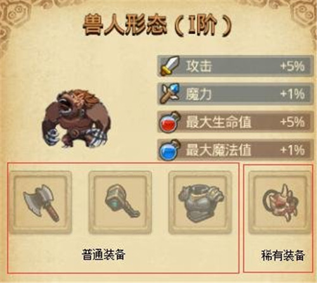Image resolution: width=317 pixels, height=283 pixels.
Task: Click the 最大魔法值 stat row
Action: tap(235, 150)
